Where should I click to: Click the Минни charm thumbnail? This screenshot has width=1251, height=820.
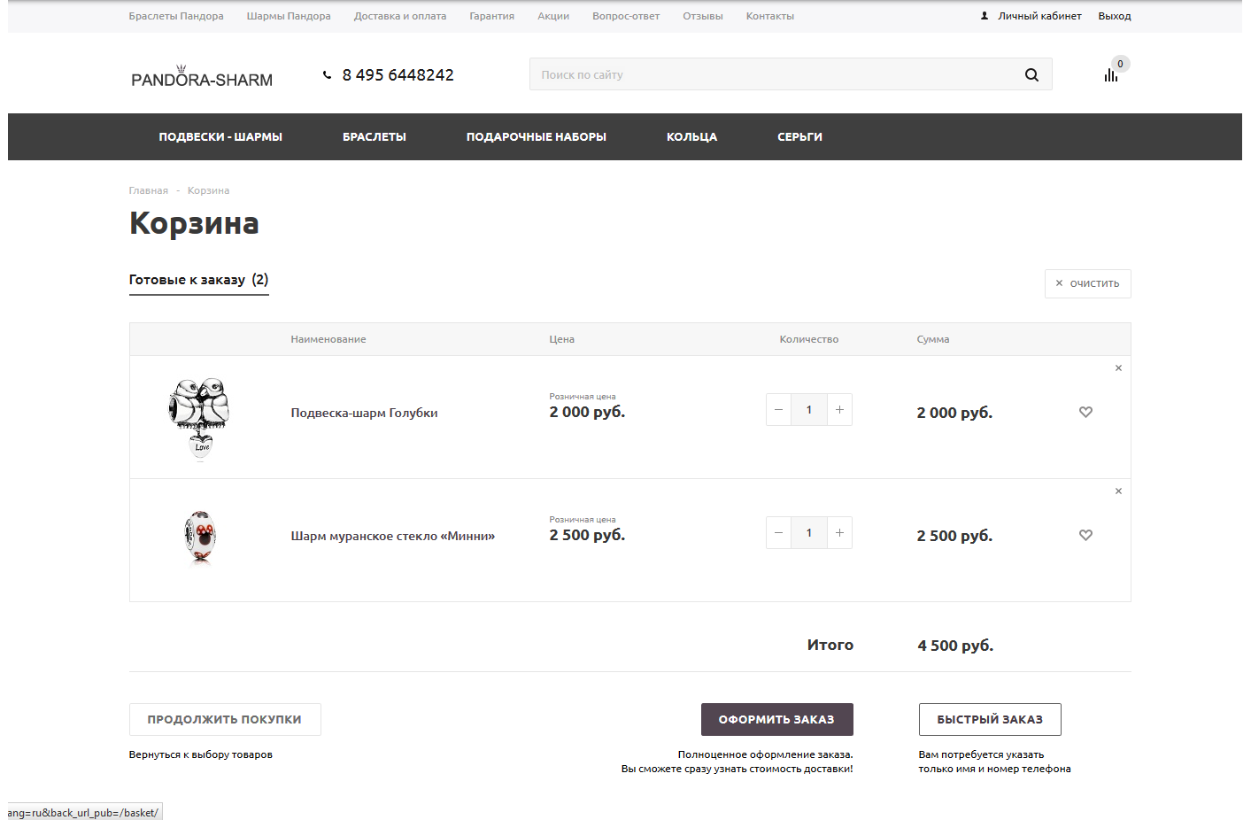pos(201,537)
